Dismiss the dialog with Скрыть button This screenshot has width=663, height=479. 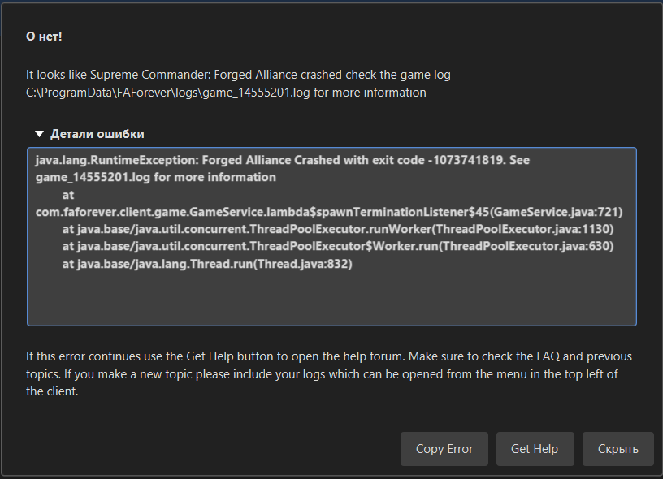(617, 449)
